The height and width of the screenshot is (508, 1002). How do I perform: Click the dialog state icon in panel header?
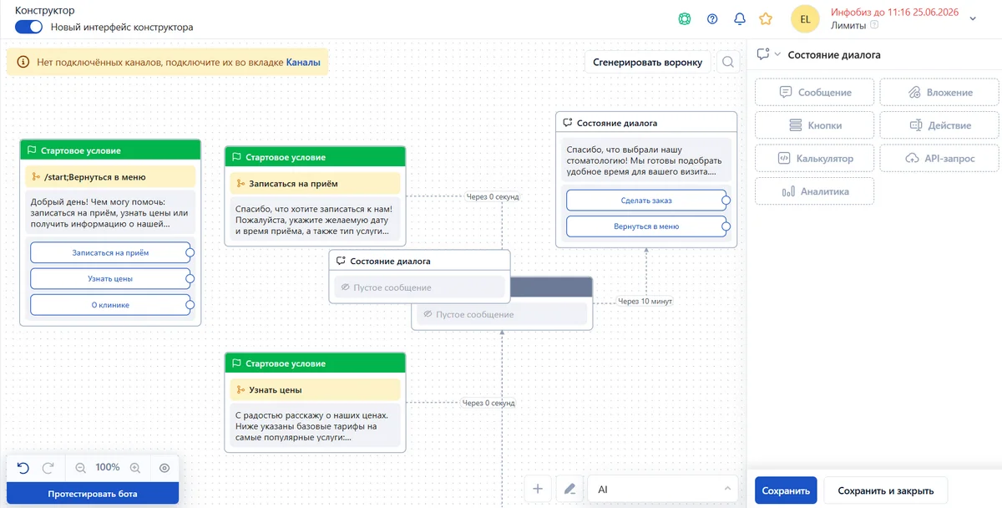click(762, 54)
